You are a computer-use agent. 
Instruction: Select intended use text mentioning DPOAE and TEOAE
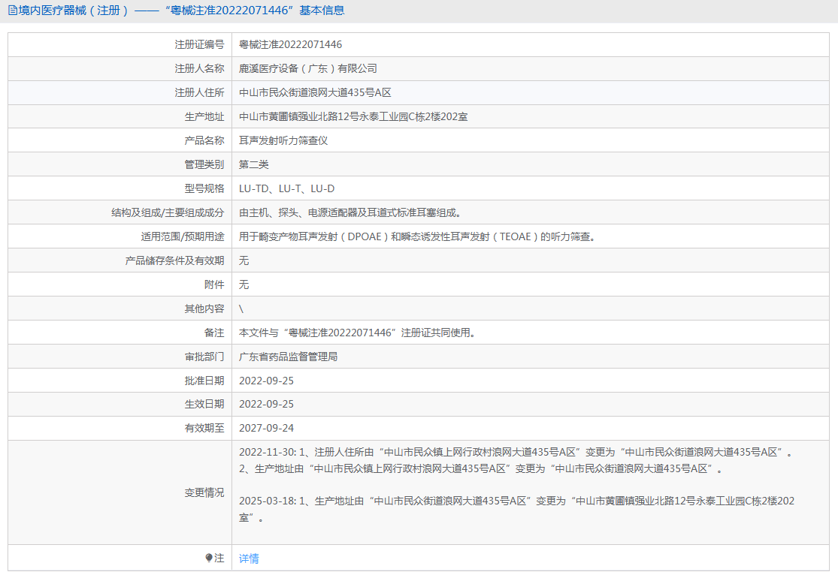(417, 236)
